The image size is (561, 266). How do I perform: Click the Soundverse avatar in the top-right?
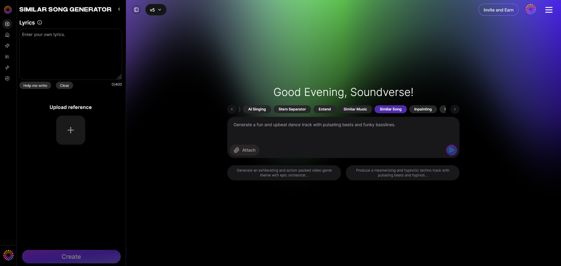point(530,9)
